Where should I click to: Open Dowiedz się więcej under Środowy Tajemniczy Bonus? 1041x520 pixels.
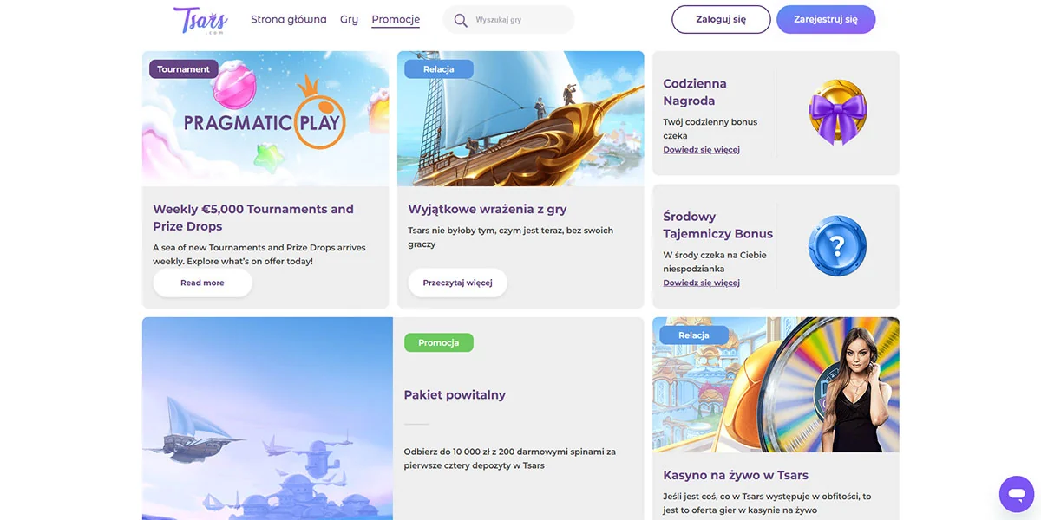click(701, 283)
